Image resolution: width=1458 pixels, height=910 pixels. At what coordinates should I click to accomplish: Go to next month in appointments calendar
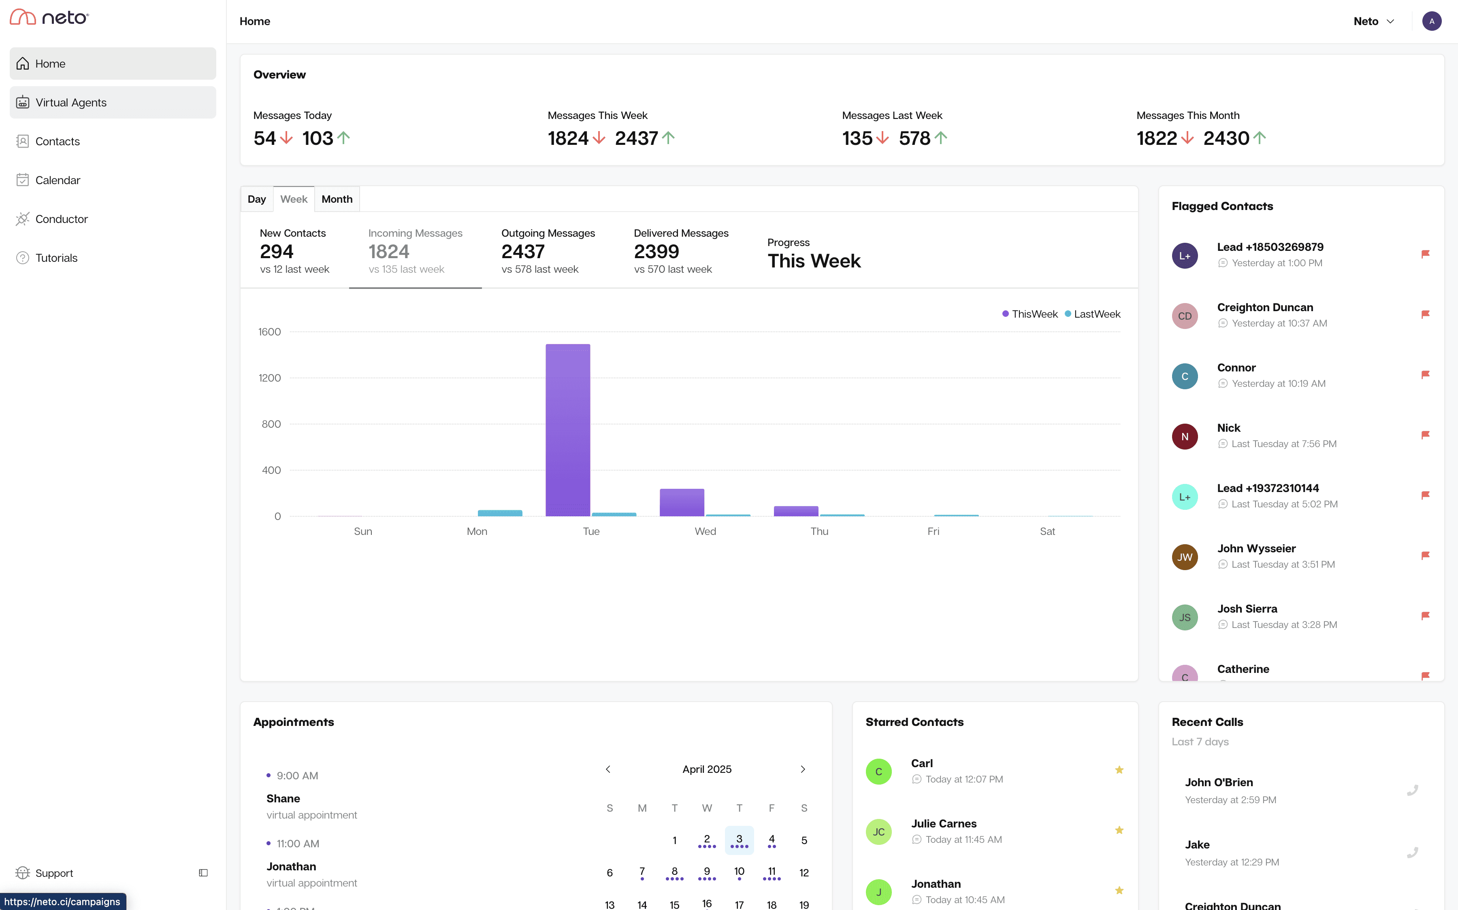pyautogui.click(x=803, y=769)
